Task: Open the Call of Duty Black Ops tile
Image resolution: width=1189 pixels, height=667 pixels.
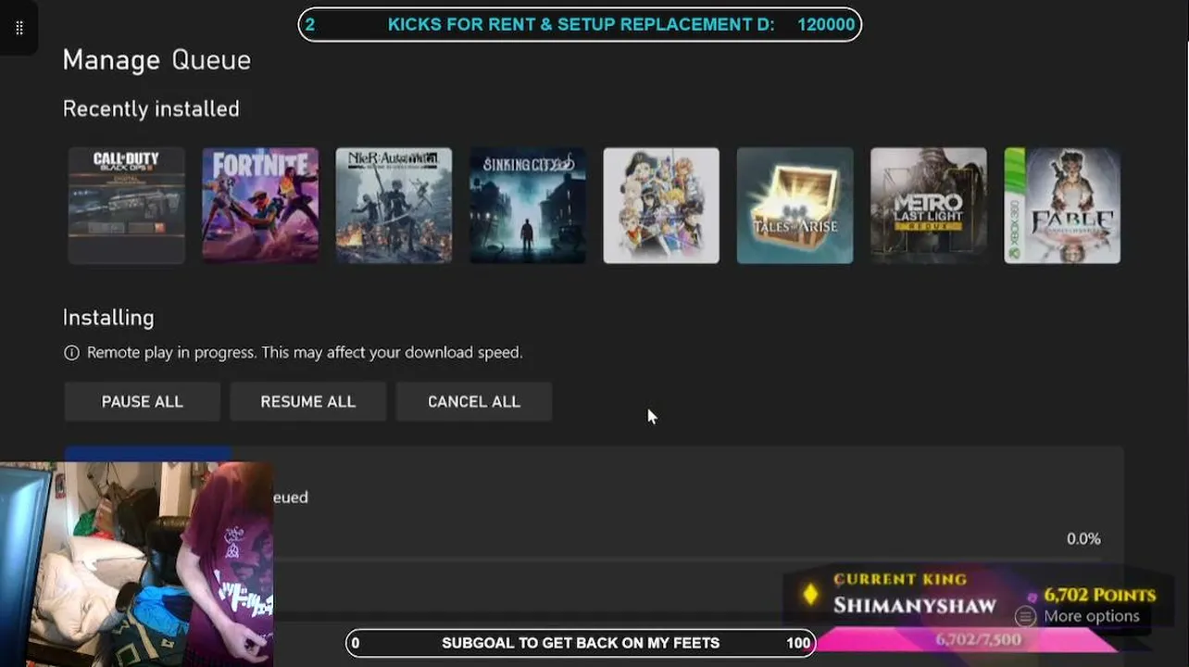Action: (127, 206)
